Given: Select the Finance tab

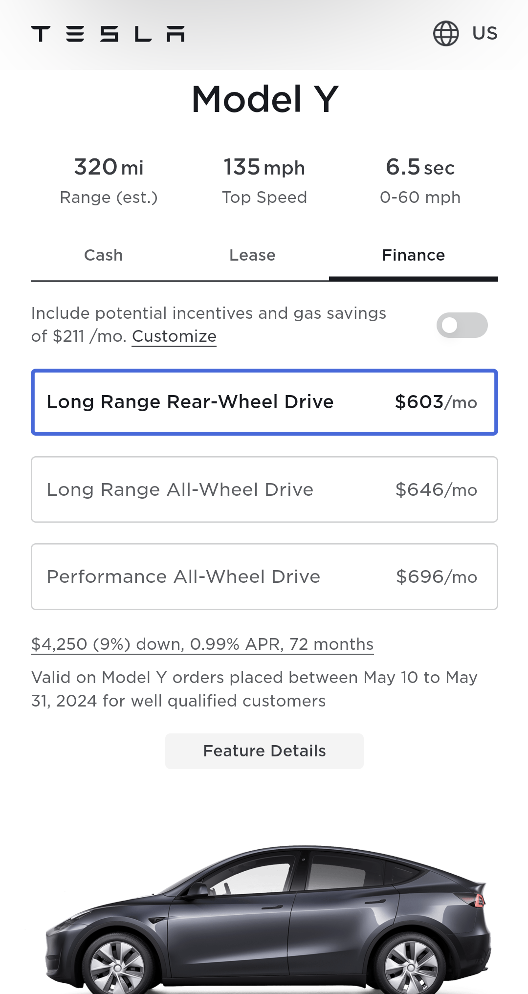Looking at the screenshot, I should 413,255.
